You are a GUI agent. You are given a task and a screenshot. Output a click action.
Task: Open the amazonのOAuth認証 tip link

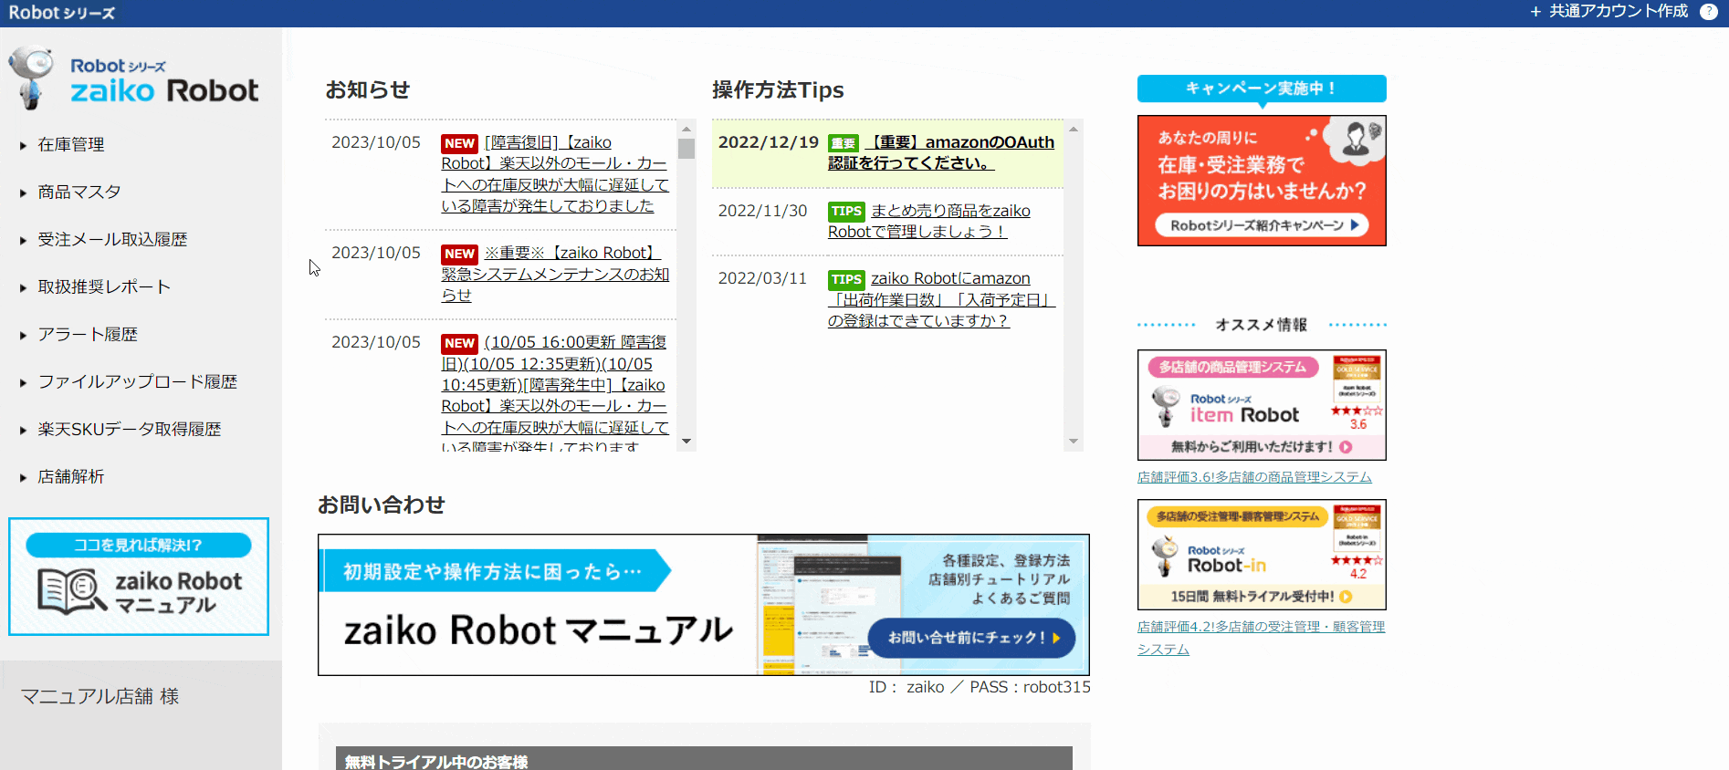pyautogui.click(x=941, y=152)
